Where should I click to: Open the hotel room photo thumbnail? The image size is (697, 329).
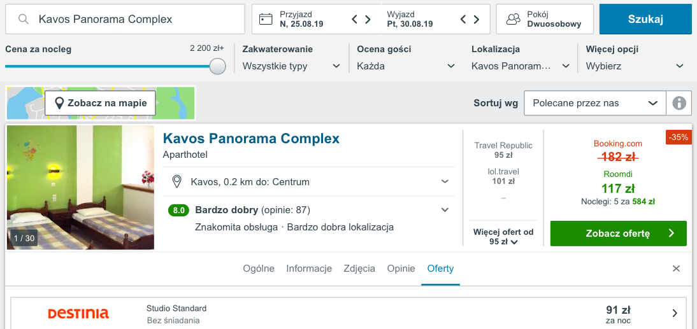click(80, 187)
